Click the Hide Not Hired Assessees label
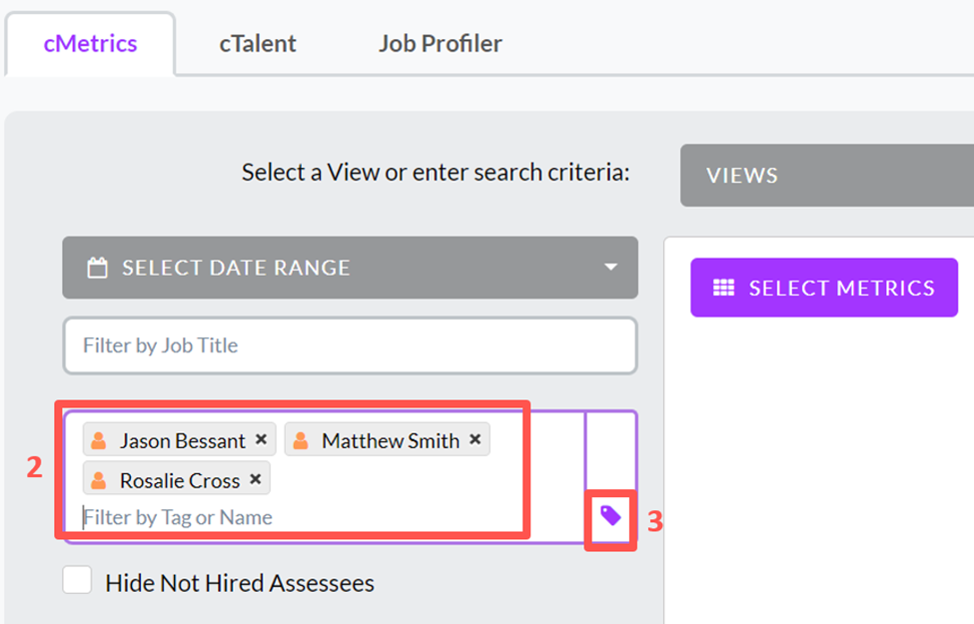 tap(240, 583)
